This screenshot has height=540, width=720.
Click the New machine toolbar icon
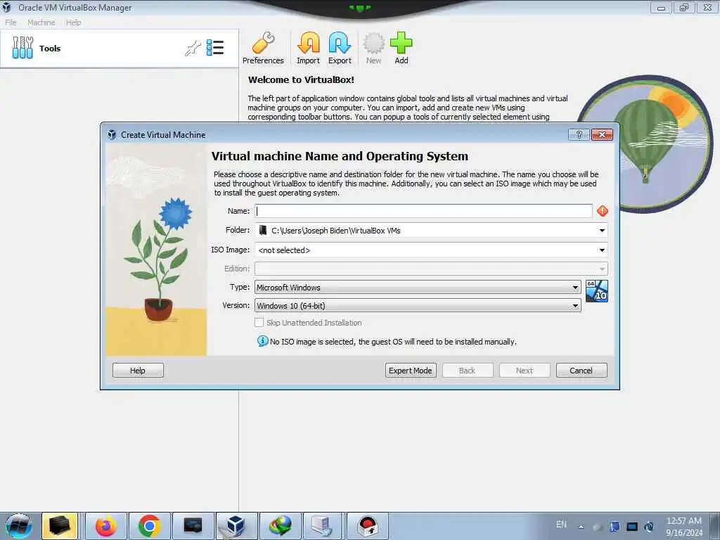pos(374,49)
